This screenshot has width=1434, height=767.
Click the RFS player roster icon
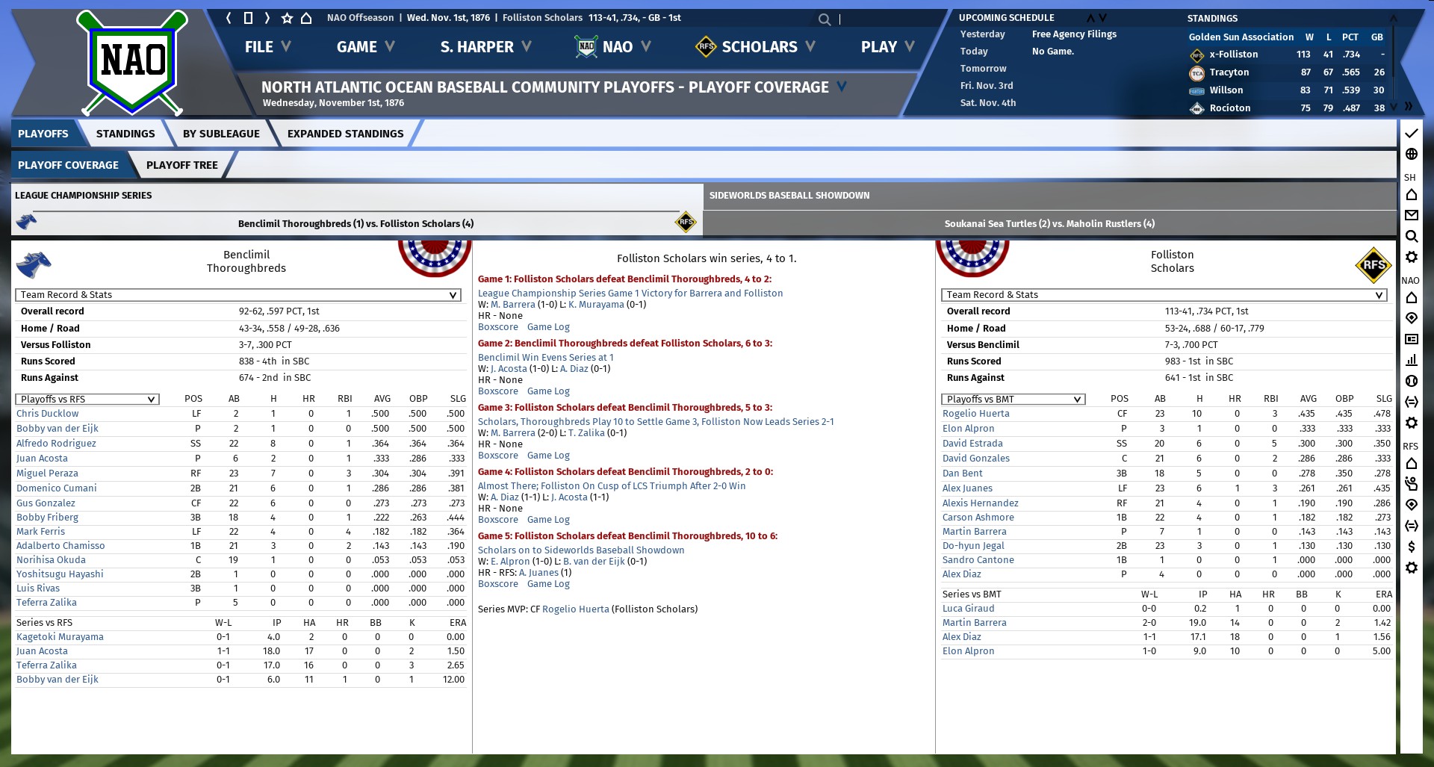(x=1411, y=484)
